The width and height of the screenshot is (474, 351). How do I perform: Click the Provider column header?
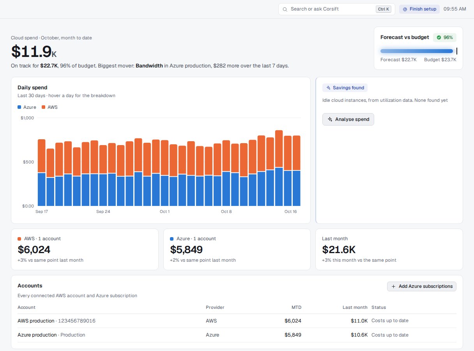[215, 307]
